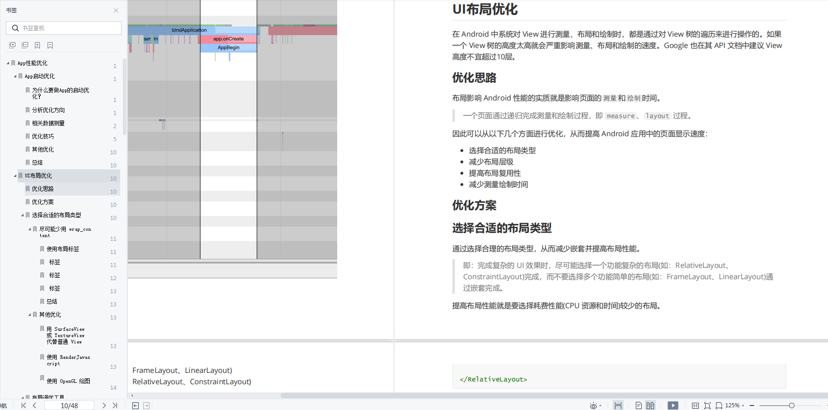Start the slideshow play mode

673,405
